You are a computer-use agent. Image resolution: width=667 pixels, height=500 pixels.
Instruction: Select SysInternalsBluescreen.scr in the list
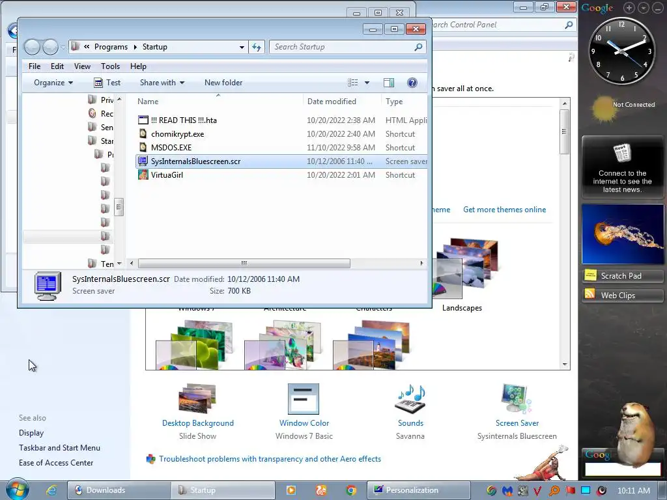point(281,161)
